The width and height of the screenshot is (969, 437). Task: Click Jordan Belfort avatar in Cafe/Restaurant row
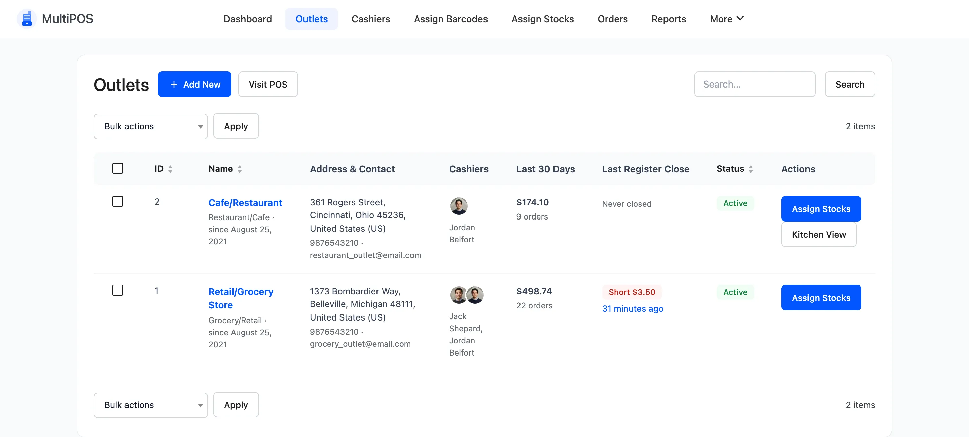tap(459, 206)
